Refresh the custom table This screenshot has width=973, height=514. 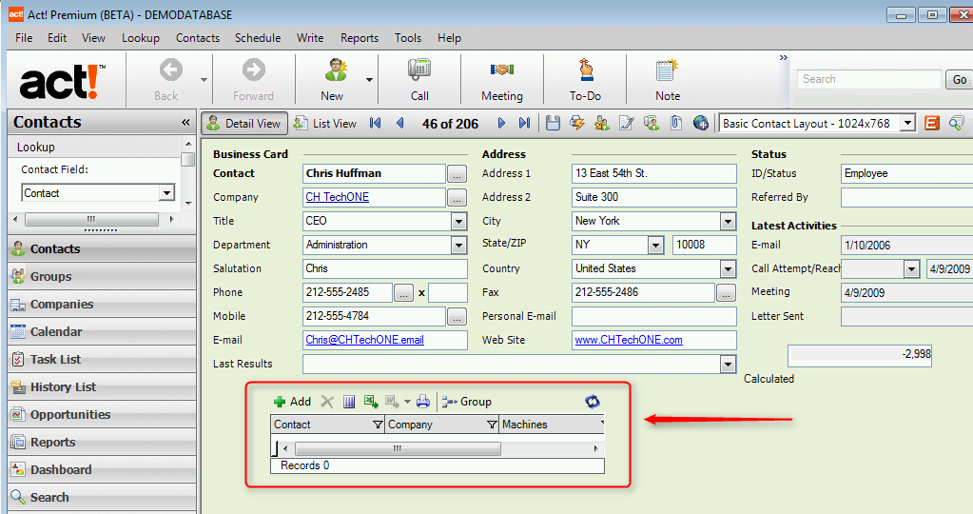click(x=593, y=402)
